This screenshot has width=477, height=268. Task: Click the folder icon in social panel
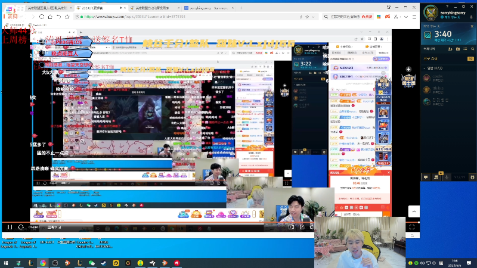[458, 49]
